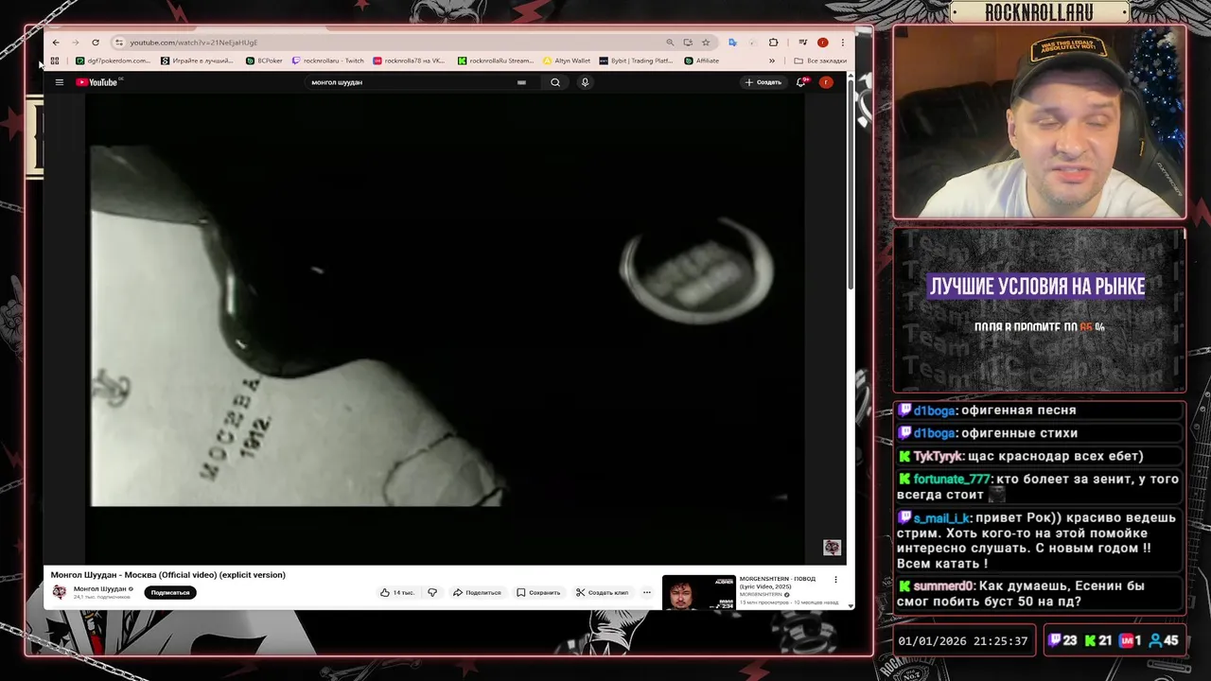Image resolution: width=1211 pixels, height=681 pixels.
Task: Open the rocknrollaRu Stream bookmark
Action: pos(496,61)
